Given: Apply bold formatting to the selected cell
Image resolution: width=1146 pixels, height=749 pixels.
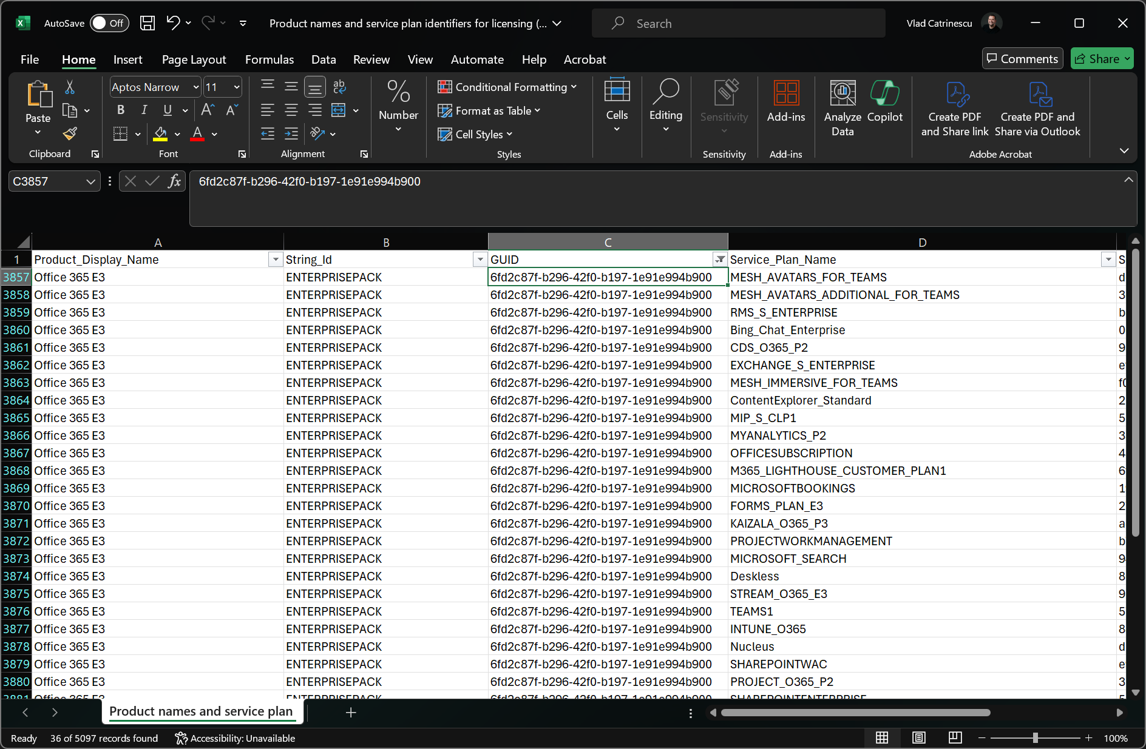Looking at the screenshot, I should pos(120,110).
